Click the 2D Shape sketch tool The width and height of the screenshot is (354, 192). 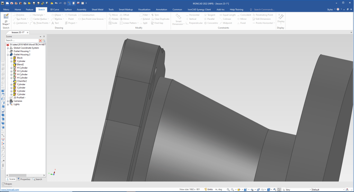click(x=6, y=19)
